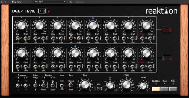Flip the Skip switch of step 12
The image size is (189, 98).
pos(71,67)
